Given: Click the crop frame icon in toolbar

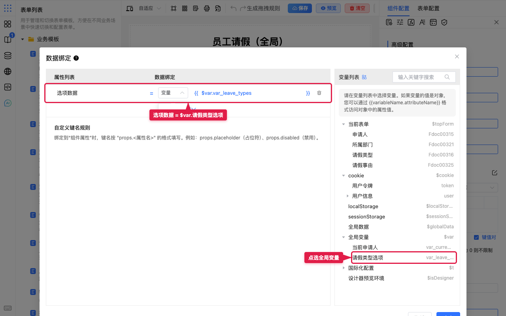Looking at the screenshot, I should 174,8.
